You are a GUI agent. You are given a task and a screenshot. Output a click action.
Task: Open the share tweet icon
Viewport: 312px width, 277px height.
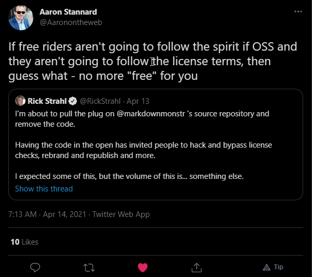(x=196, y=268)
